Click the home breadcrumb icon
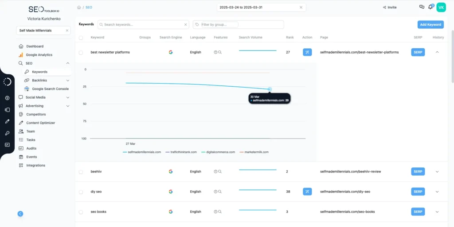Screen dimensions: 454x227 click(79, 8)
